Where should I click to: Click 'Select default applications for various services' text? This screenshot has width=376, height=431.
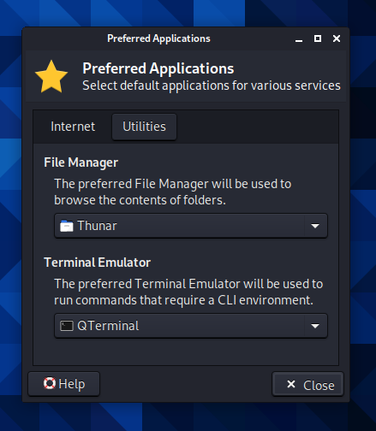(212, 86)
